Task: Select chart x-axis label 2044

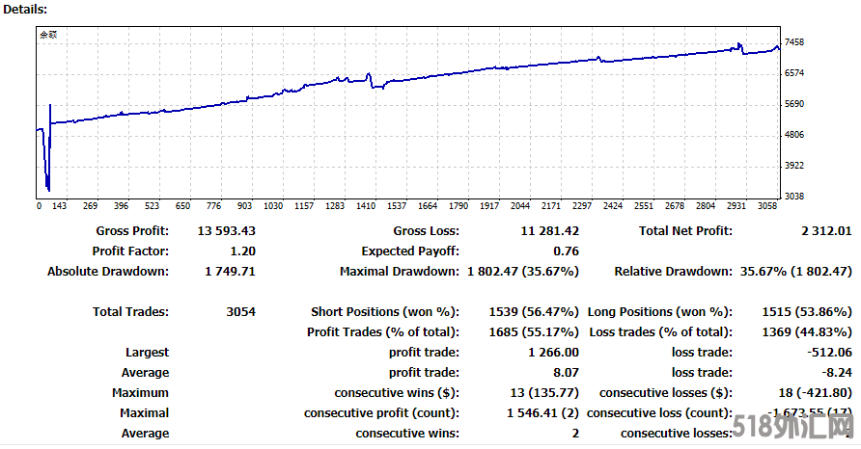Action: click(x=520, y=205)
